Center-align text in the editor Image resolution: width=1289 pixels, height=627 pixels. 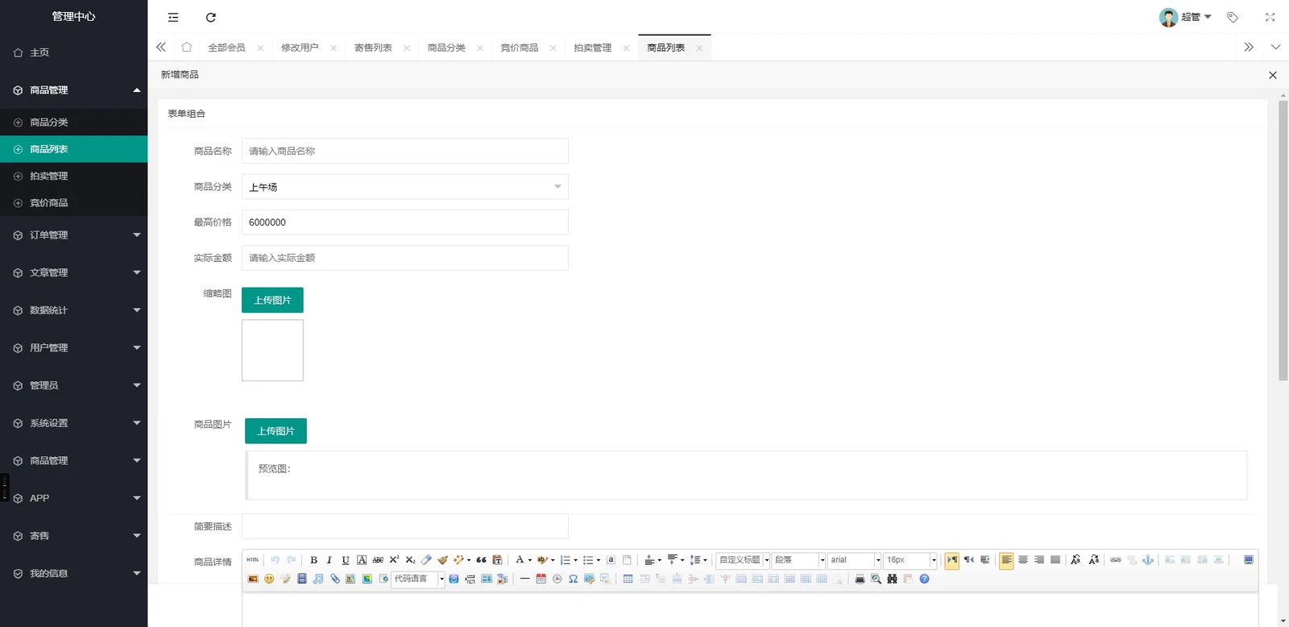(1023, 560)
